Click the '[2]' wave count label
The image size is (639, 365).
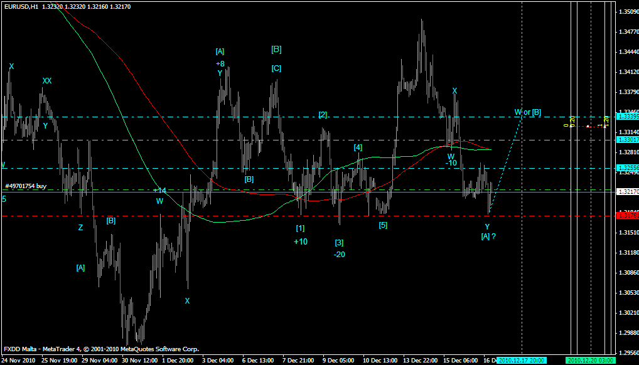(x=323, y=114)
